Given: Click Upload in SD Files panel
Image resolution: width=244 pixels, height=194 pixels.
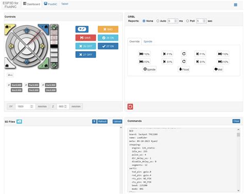Looking at the screenshot, I should pos(117,122).
